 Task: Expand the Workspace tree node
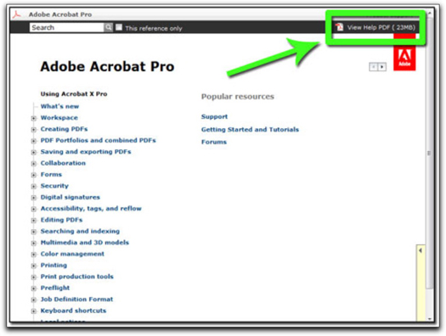pyautogui.click(x=34, y=118)
